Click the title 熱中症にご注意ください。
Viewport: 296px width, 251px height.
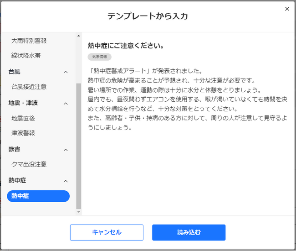click(126, 46)
